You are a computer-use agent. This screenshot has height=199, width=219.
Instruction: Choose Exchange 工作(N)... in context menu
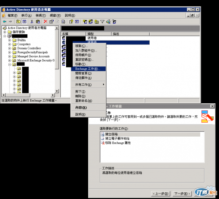click(88, 69)
